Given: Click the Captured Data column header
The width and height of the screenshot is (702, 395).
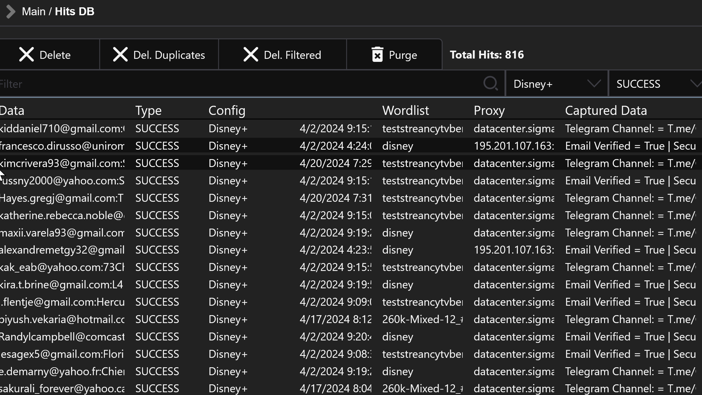Looking at the screenshot, I should click(x=606, y=110).
